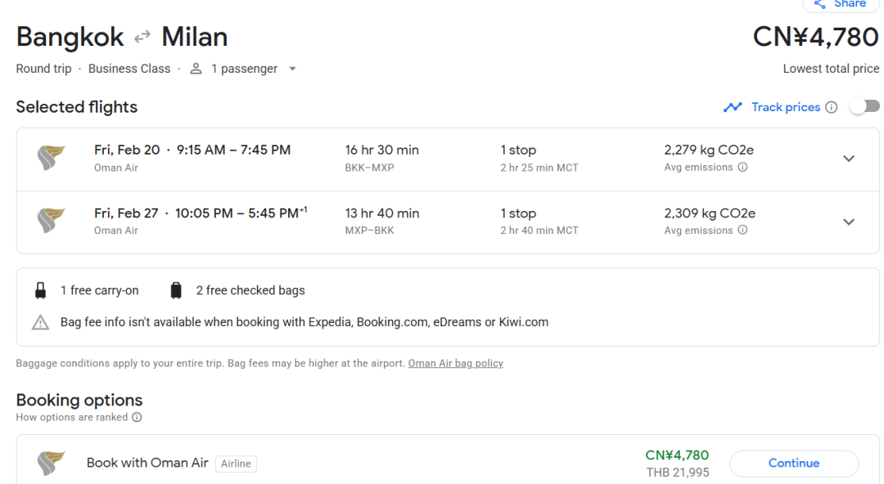
Task: Click Continue to book with Oman Air
Action: pos(794,464)
